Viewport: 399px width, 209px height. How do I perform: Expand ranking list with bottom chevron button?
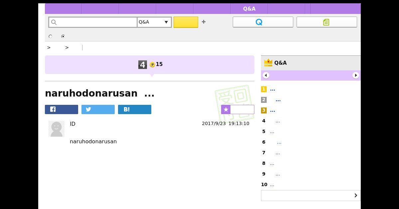311,195
